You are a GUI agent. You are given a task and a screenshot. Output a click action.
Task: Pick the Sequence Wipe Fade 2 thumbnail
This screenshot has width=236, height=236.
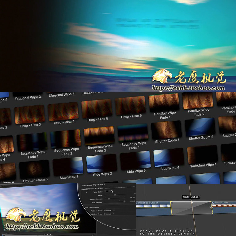click(x=66, y=139)
